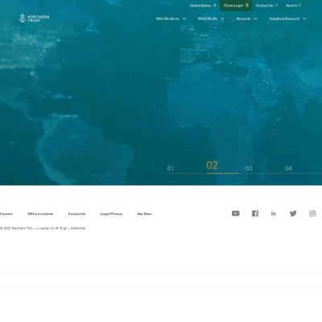Click the globe icon beside United States
The width and height of the screenshot is (322, 322).
tap(215, 5)
